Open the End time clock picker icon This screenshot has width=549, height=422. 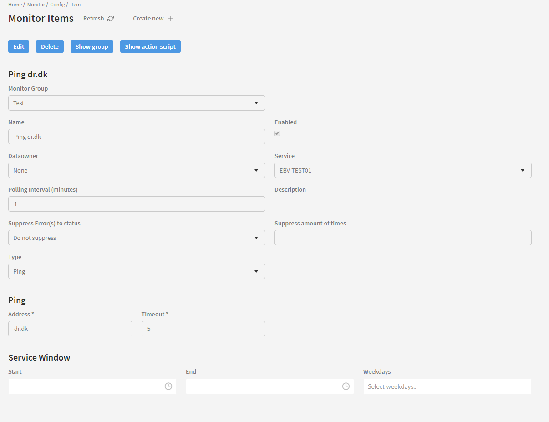coord(346,386)
